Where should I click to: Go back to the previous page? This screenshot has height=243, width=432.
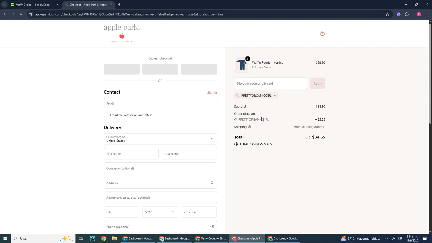click(5, 14)
